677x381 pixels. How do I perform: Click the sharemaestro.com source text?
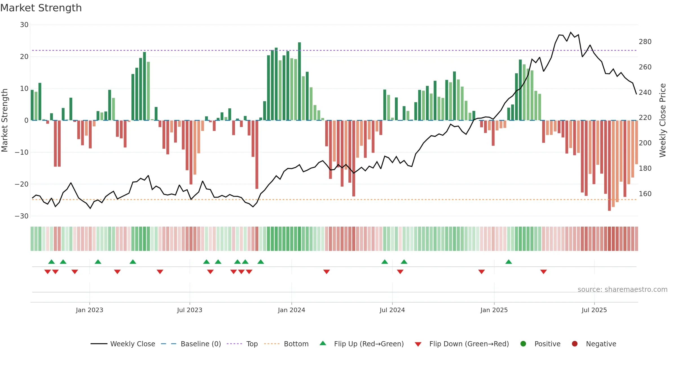click(623, 289)
